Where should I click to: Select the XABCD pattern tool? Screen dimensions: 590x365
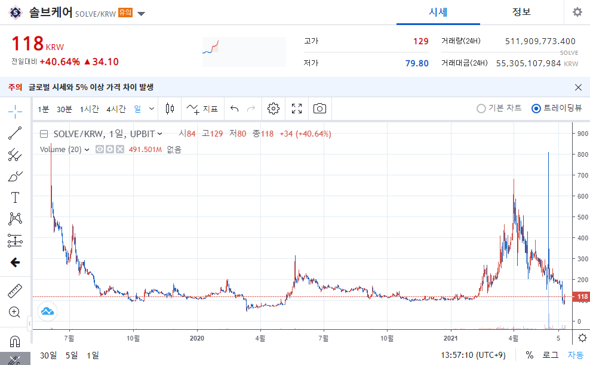coord(15,219)
